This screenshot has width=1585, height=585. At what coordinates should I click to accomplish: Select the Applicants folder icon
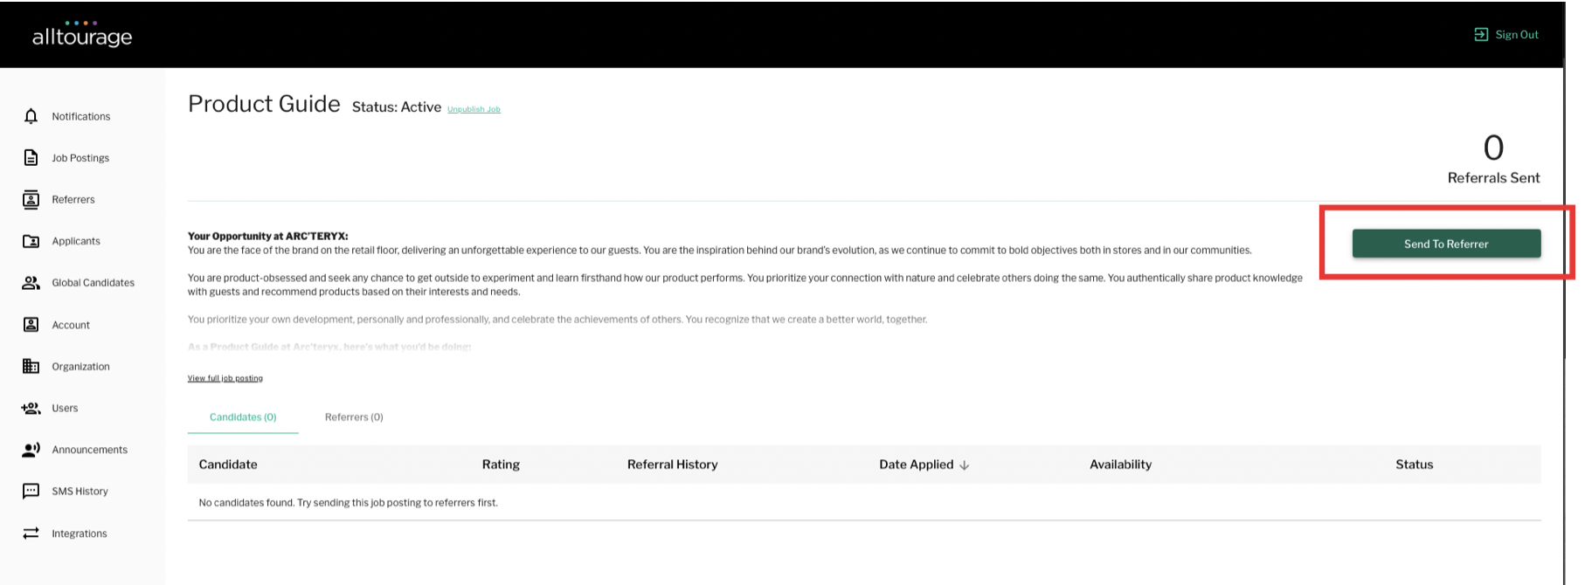31,241
